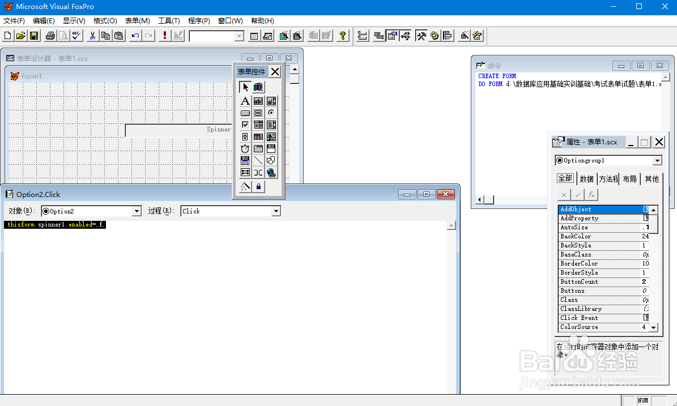677x406 pixels.
Task: Toggle the Color Palette toolbar button
Action: pos(435,36)
